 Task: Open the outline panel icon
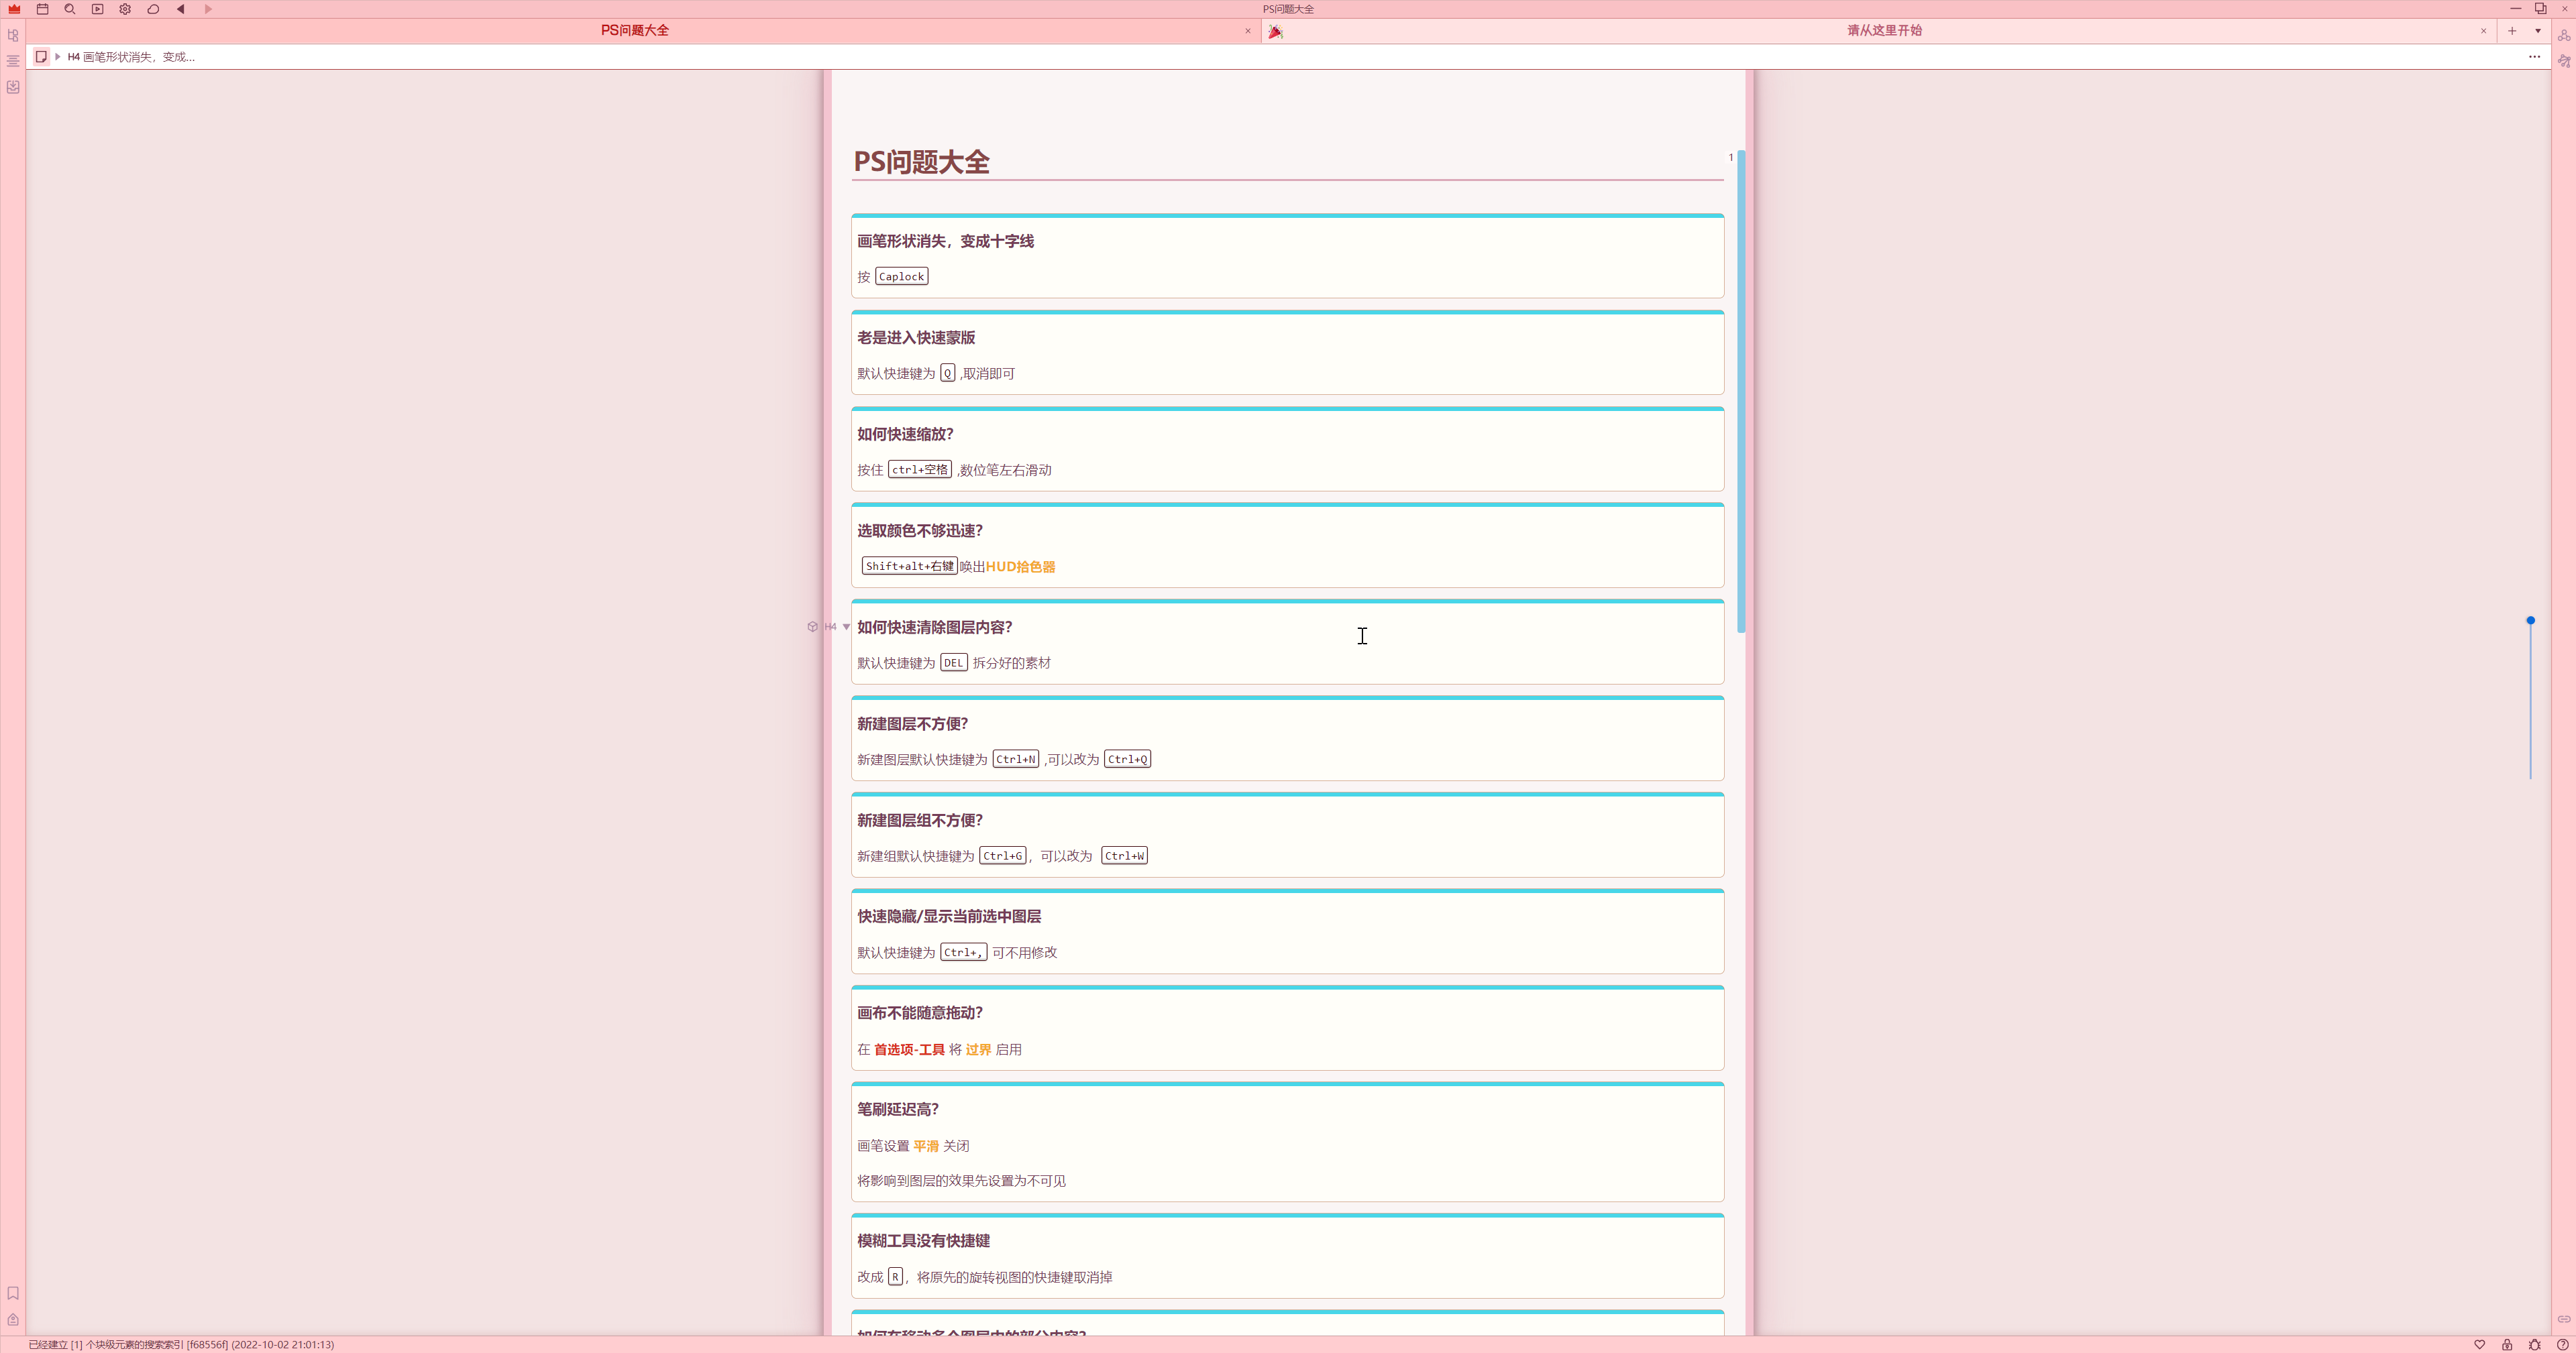[x=13, y=60]
